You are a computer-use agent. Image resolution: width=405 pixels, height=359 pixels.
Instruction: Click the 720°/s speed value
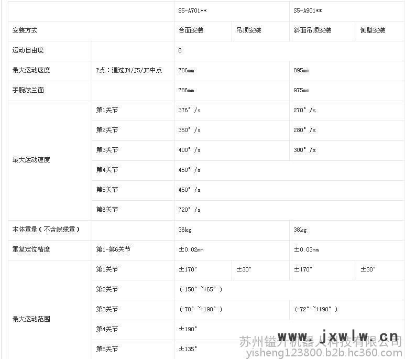(189, 210)
